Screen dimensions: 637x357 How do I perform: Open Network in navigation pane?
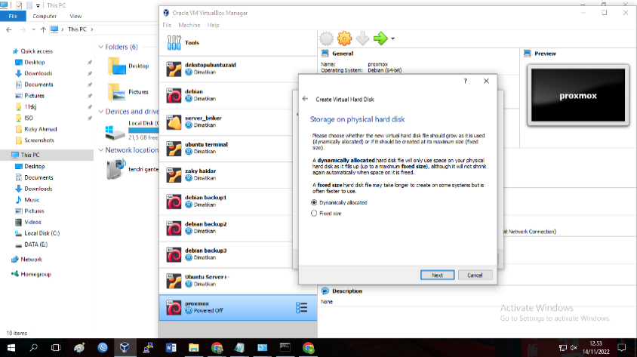[31, 259]
